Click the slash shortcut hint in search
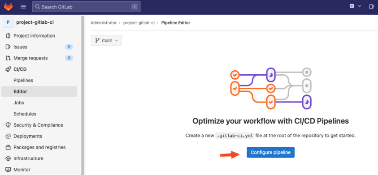 (134, 7)
